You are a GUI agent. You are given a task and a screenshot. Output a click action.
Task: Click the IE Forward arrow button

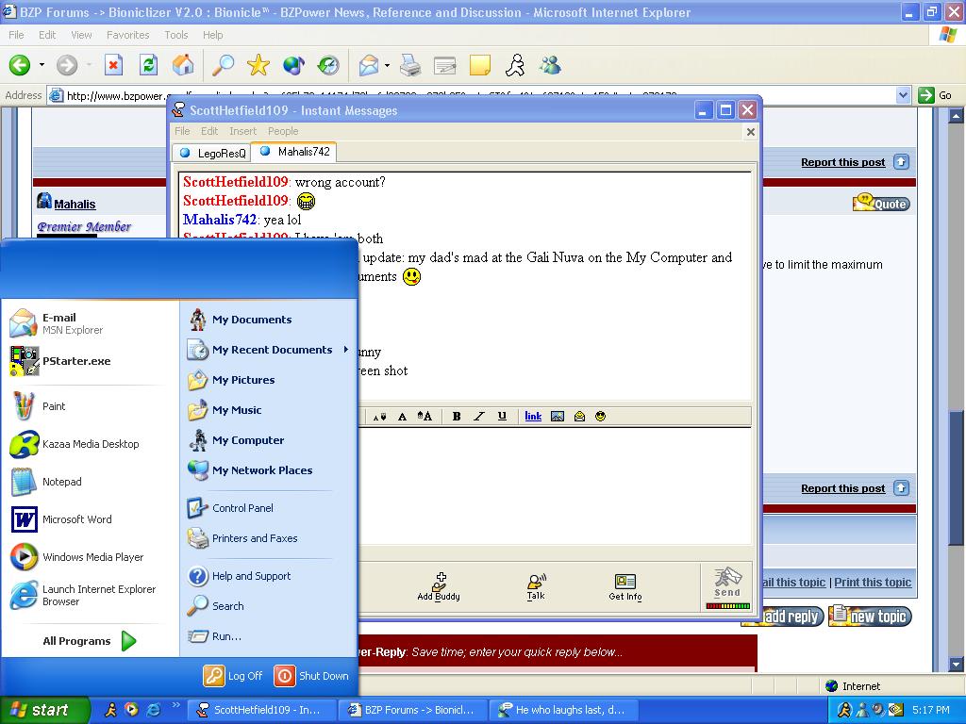pyautogui.click(x=67, y=65)
